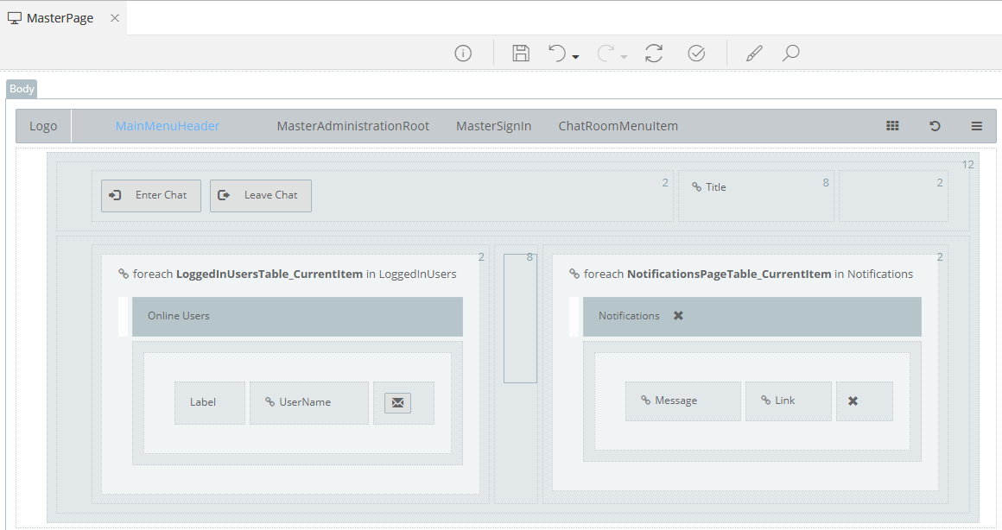The image size is (1002, 530).
Task: Click the grid apps icon in header
Action: coord(892,126)
